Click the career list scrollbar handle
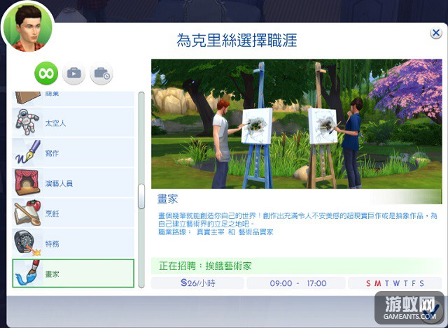 click(141, 197)
